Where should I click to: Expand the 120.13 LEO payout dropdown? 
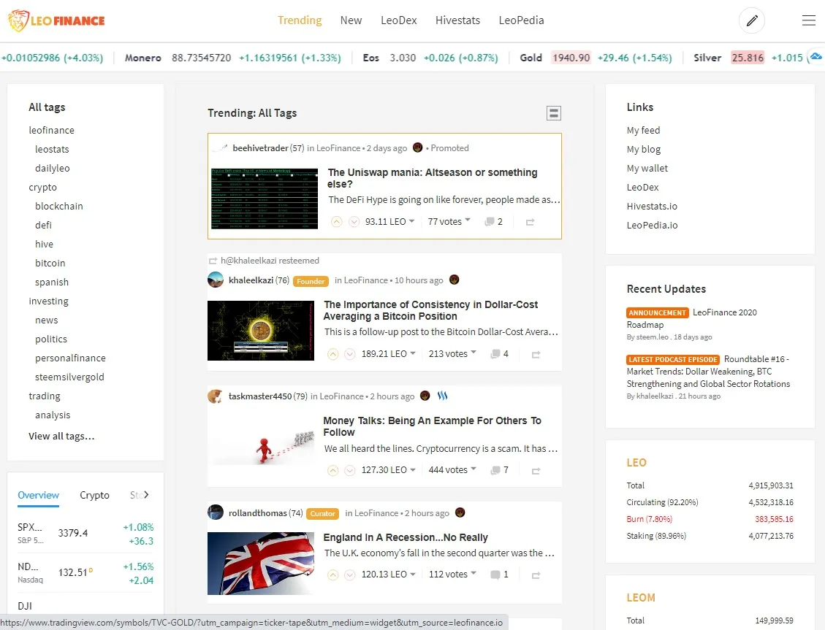388,575
